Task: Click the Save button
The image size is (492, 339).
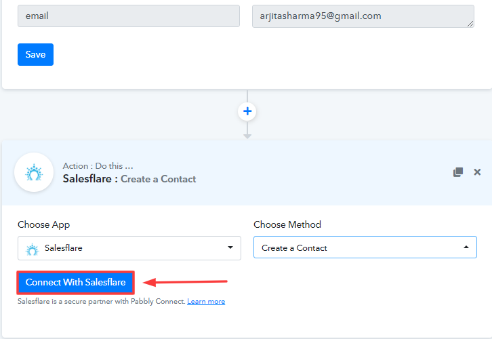Action: [x=35, y=55]
